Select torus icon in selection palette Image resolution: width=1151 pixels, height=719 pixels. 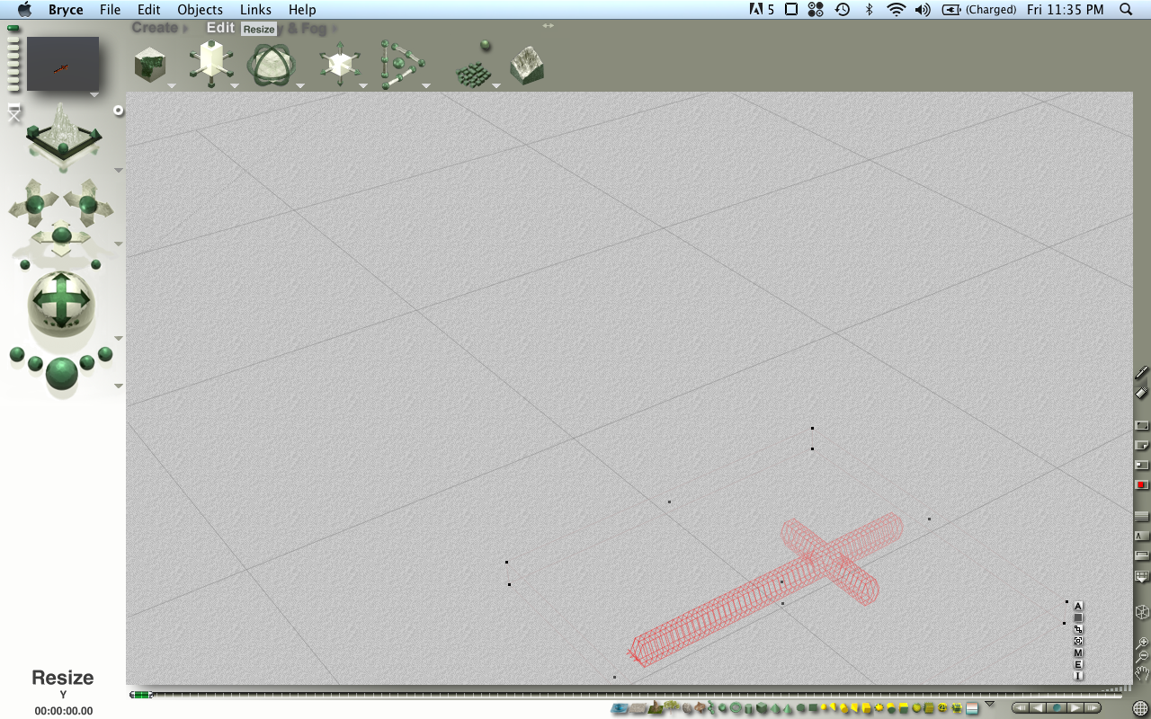tap(736, 708)
